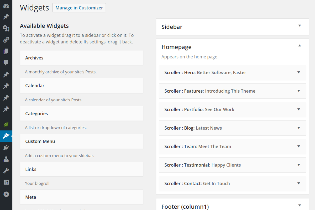Click the Custom Menu available widget
The width and height of the screenshot is (315, 210).
82,141
